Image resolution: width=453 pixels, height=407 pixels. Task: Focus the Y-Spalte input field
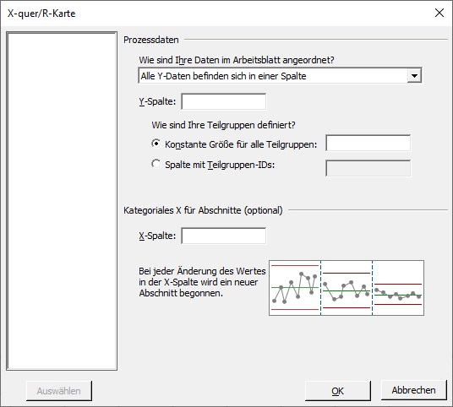[224, 101]
